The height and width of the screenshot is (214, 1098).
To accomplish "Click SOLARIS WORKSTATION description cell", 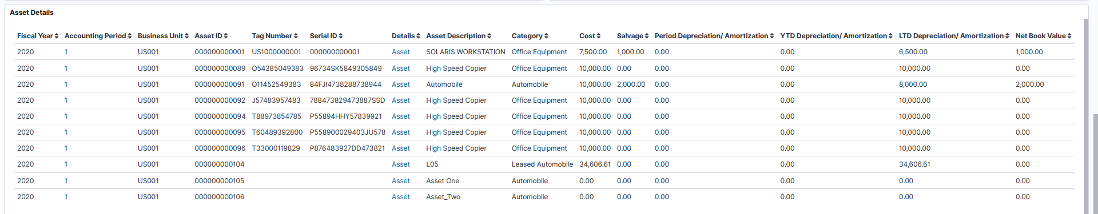I will tap(466, 52).
